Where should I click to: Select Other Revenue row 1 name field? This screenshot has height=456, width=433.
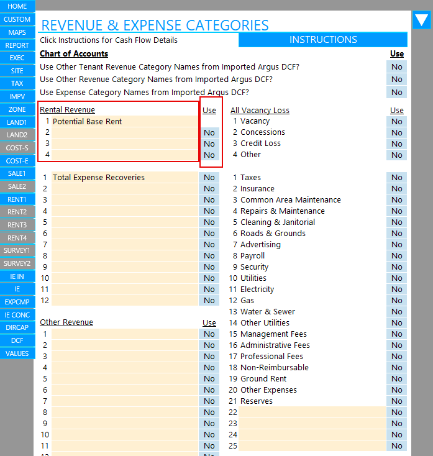click(125, 334)
